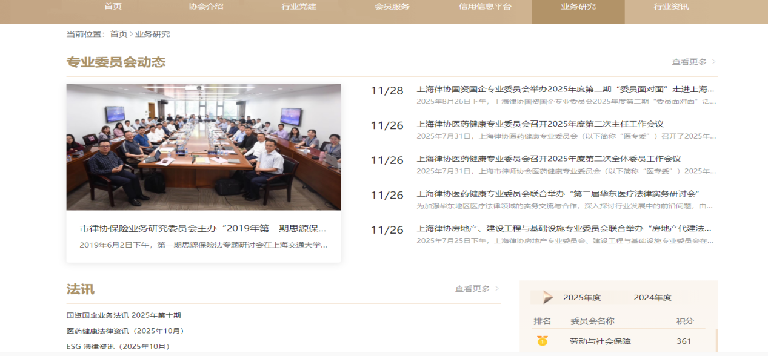The width and height of the screenshot is (768, 356).
Task: Click the arrow icon beside 2025年度
Action: pyautogui.click(x=548, y=297)
